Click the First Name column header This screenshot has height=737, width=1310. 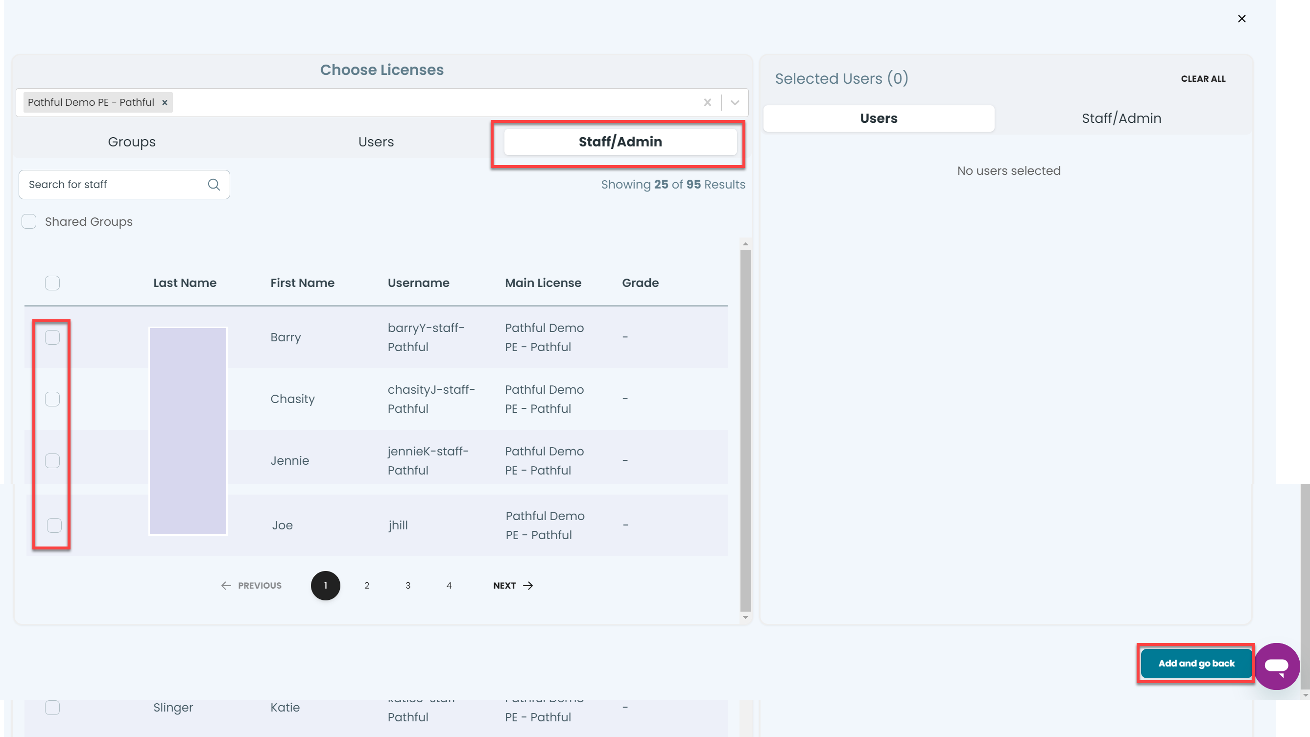(x=303, y=283)
